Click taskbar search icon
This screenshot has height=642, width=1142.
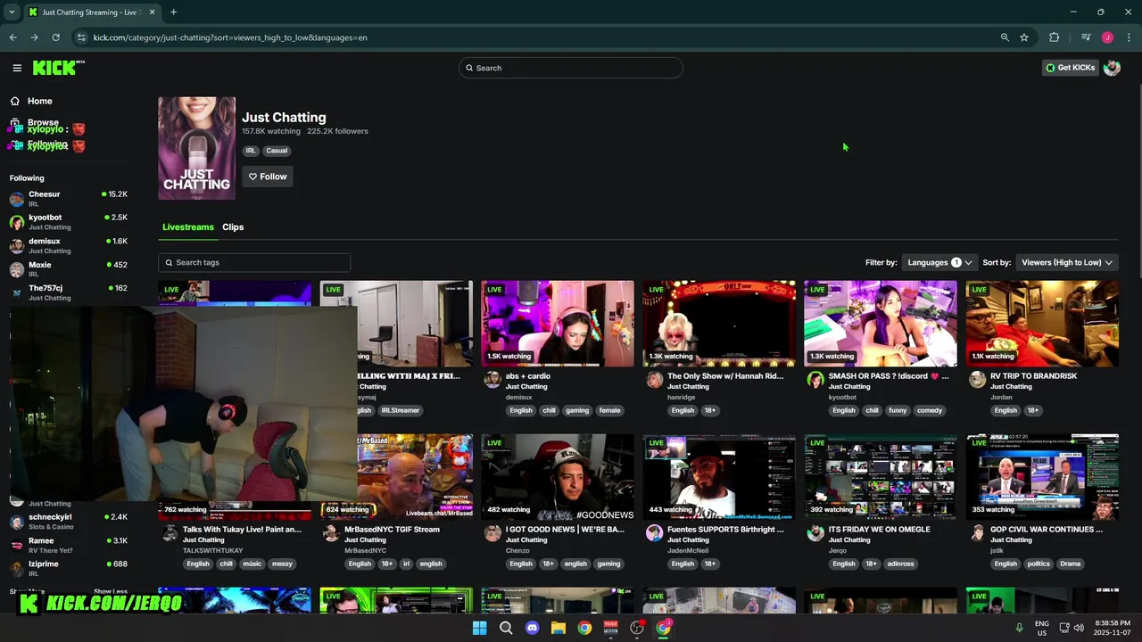point(506,628)
